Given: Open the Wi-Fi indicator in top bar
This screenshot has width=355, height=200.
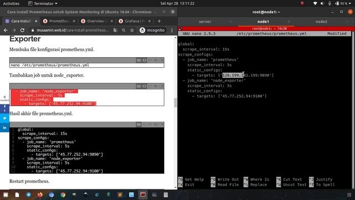Looking at the screenshot, I should tap(315, 3).
